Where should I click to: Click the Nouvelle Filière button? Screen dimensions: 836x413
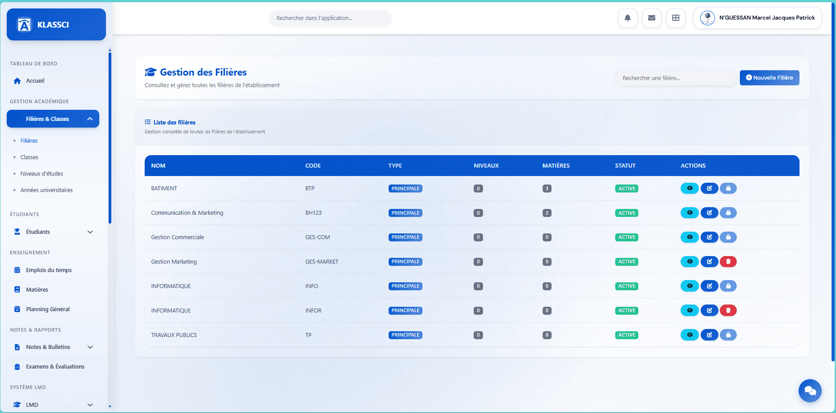pos(769,77)
